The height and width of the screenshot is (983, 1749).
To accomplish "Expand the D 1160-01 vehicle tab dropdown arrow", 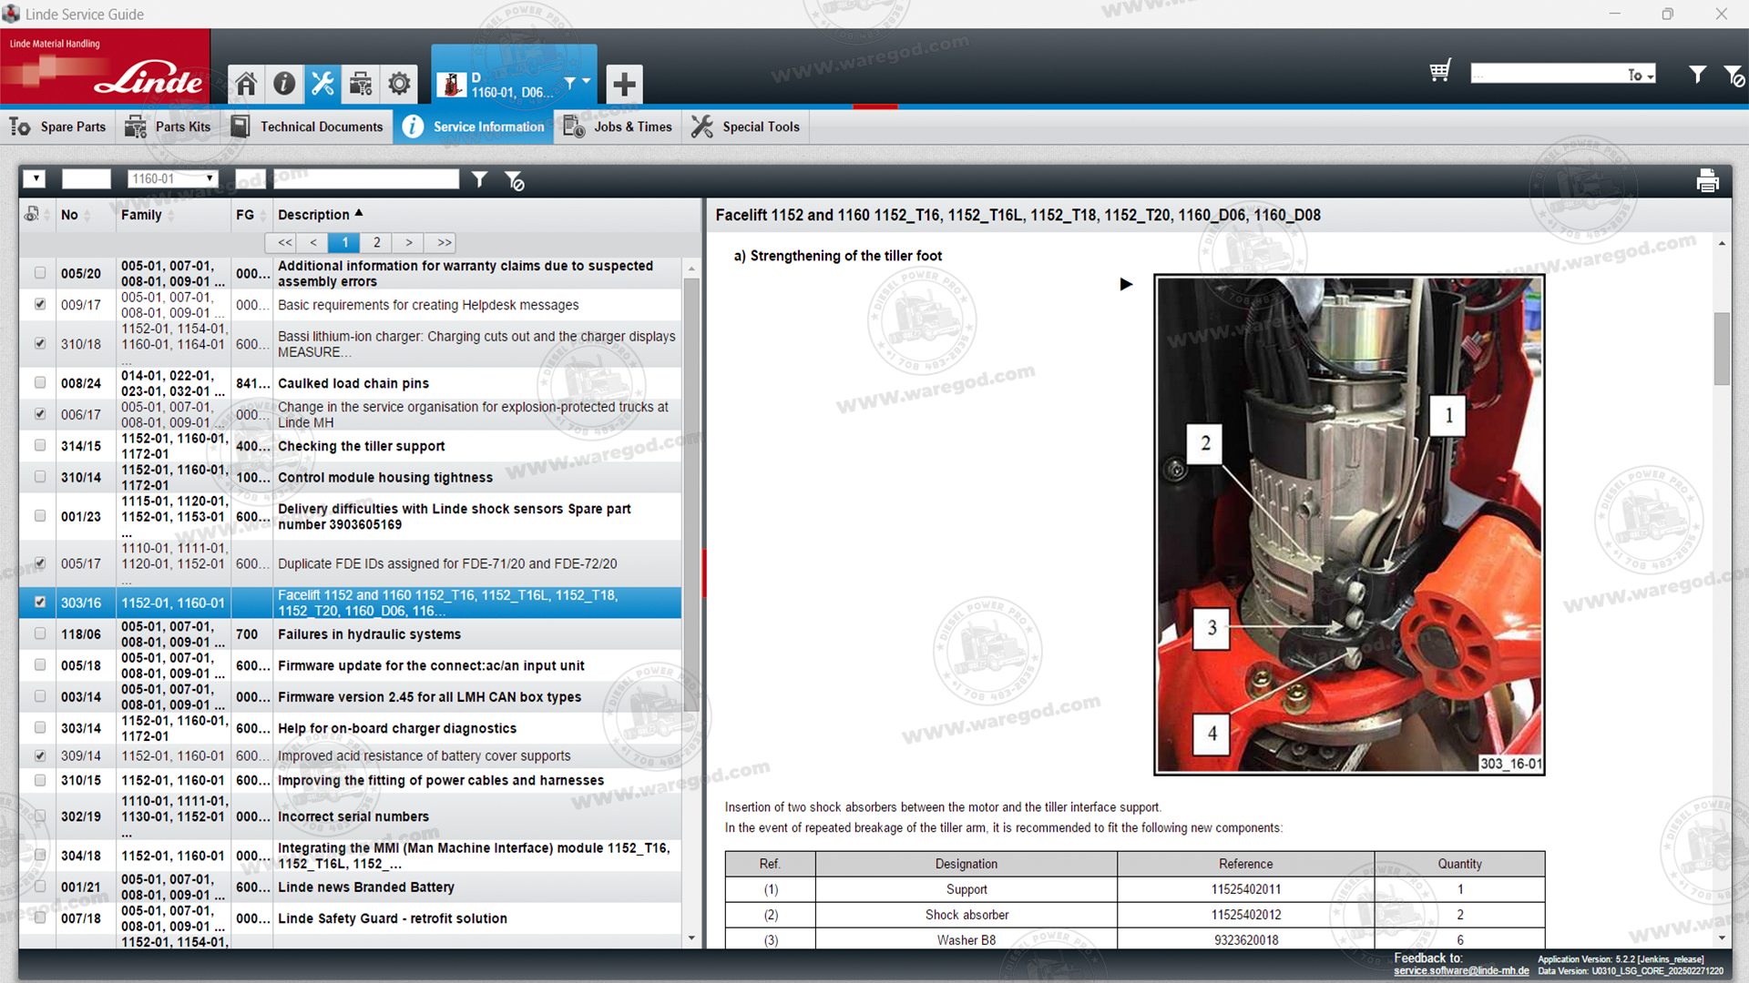I will (586, 82).
